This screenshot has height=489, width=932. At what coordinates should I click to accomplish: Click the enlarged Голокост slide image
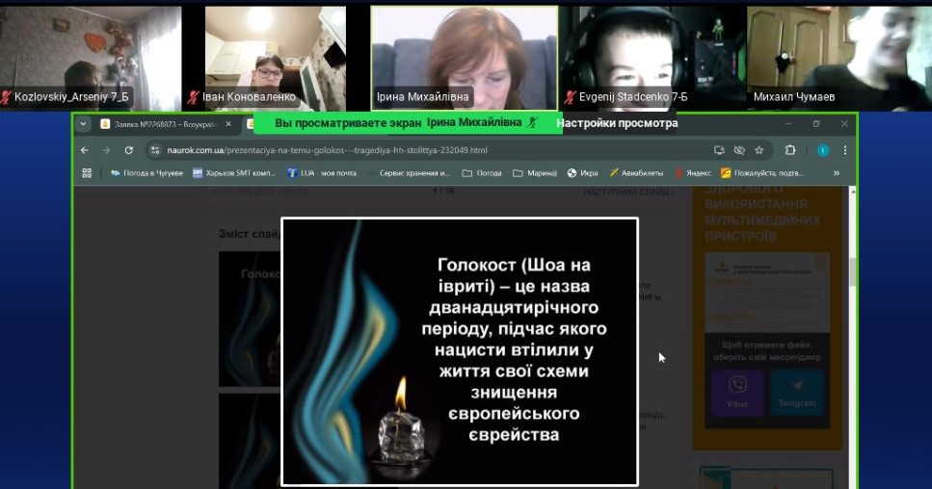pos(460,352)
